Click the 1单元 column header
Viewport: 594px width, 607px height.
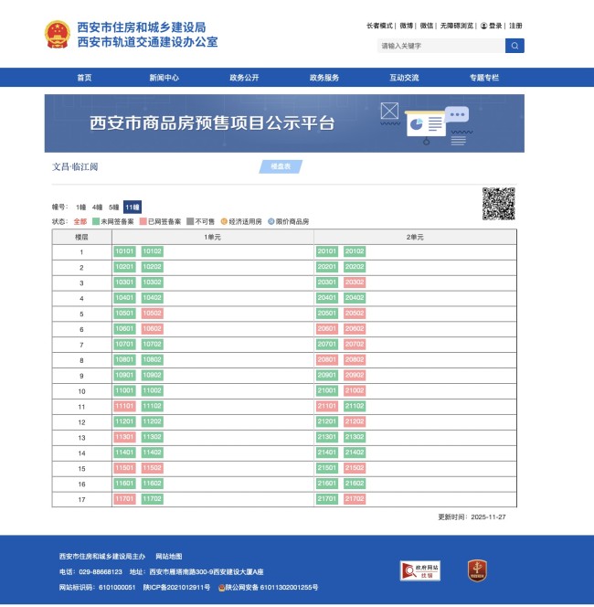coord(213,237)
